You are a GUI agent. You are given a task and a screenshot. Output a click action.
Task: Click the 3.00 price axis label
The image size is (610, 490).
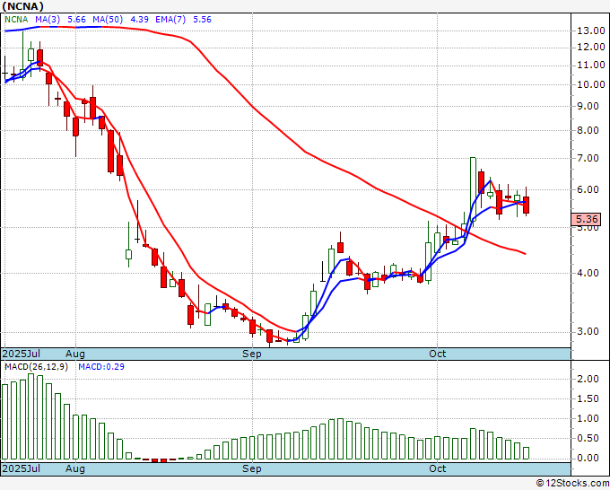[588, 331]
